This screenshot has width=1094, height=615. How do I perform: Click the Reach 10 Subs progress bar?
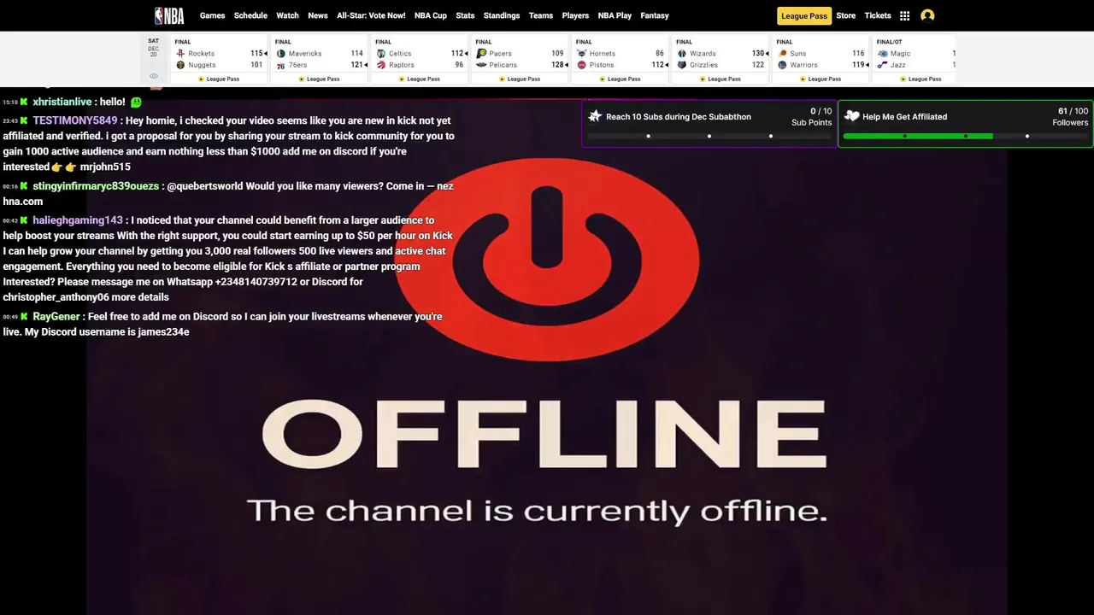tap(709, 136)
